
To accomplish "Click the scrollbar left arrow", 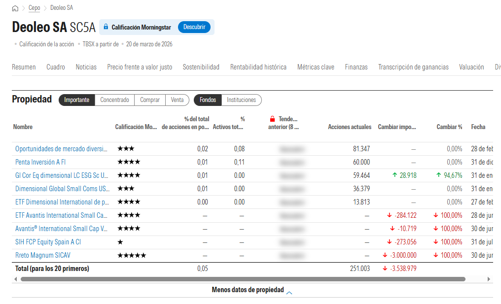I will click(x=15, y=279).
